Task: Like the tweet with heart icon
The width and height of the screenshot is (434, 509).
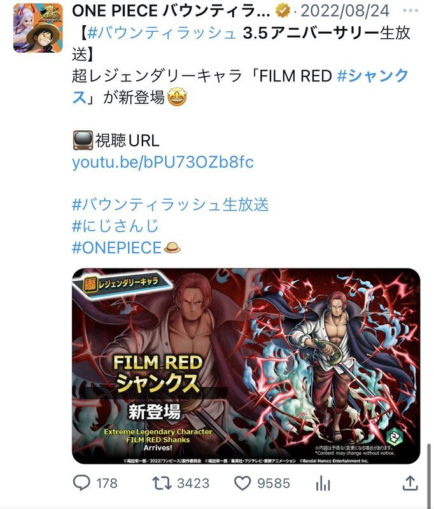Action: [x=242, y=483]
